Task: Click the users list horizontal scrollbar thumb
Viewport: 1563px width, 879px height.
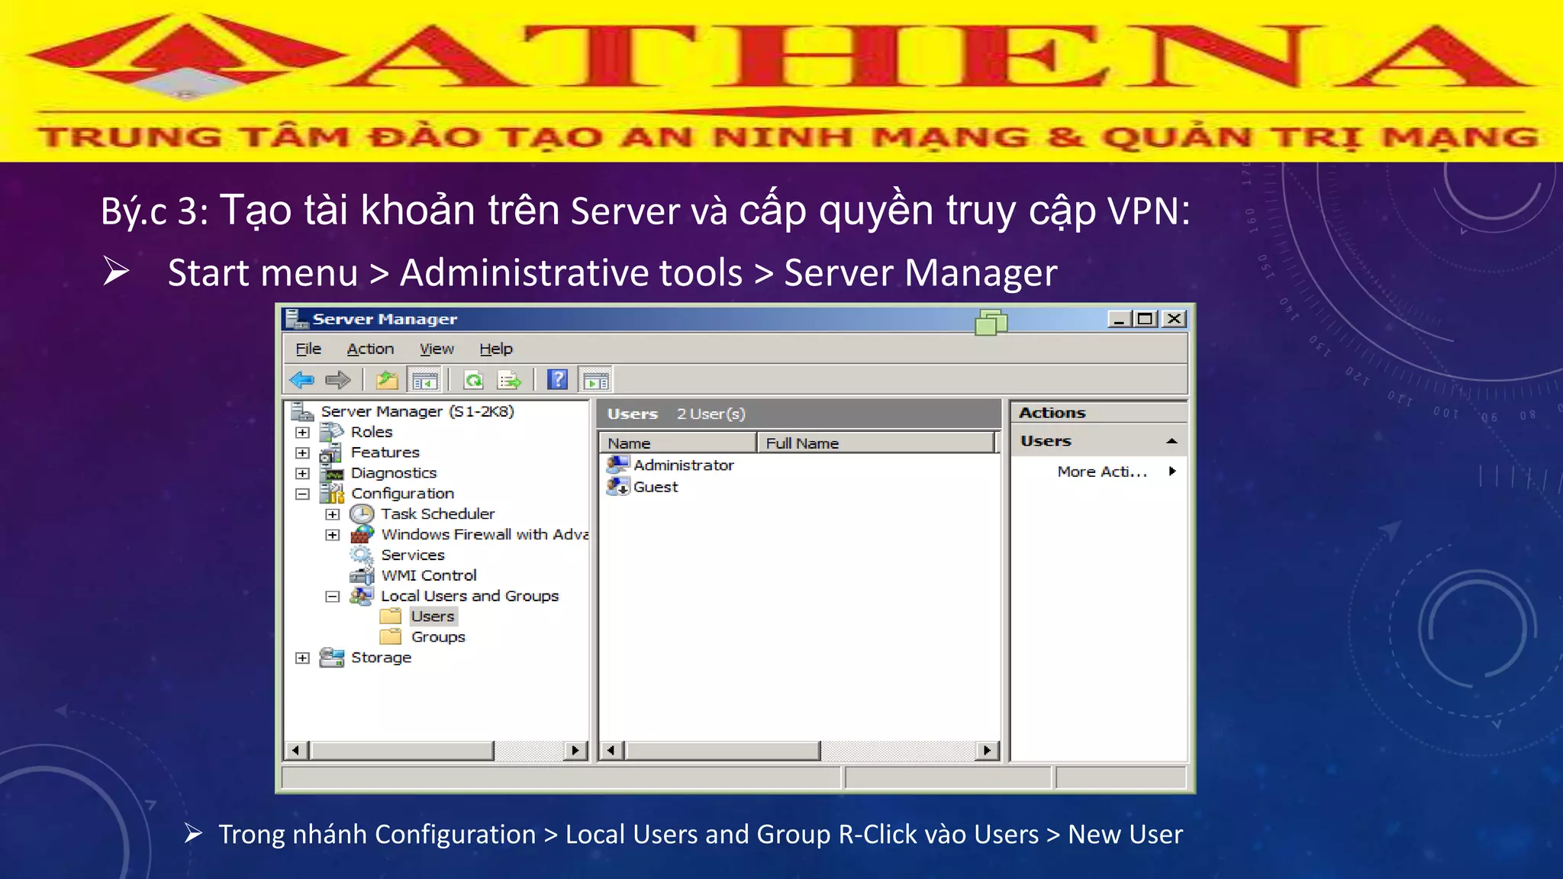Action: tap(723, 750)
